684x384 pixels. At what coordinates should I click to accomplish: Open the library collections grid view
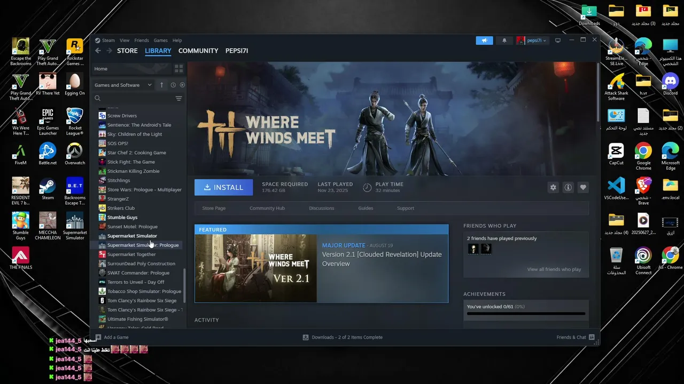[x=178, y=69]
